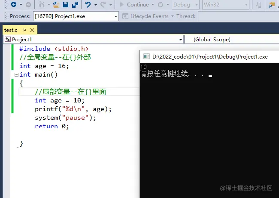Click the 'int age = 10;' code line
The image size is (279, 198).
tap(60, 100)
